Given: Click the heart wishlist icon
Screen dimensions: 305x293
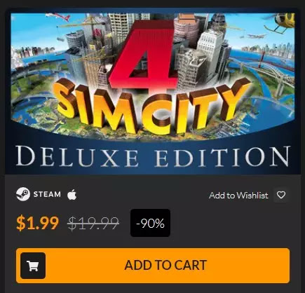Looking at the screenshot, I should tap(281, 195).
